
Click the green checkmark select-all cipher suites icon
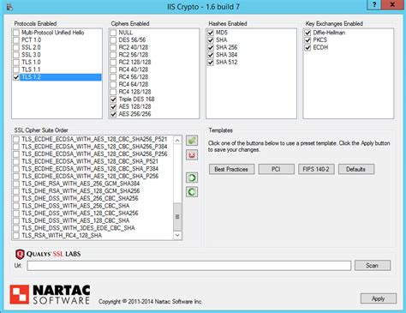[x=192, y=141]
